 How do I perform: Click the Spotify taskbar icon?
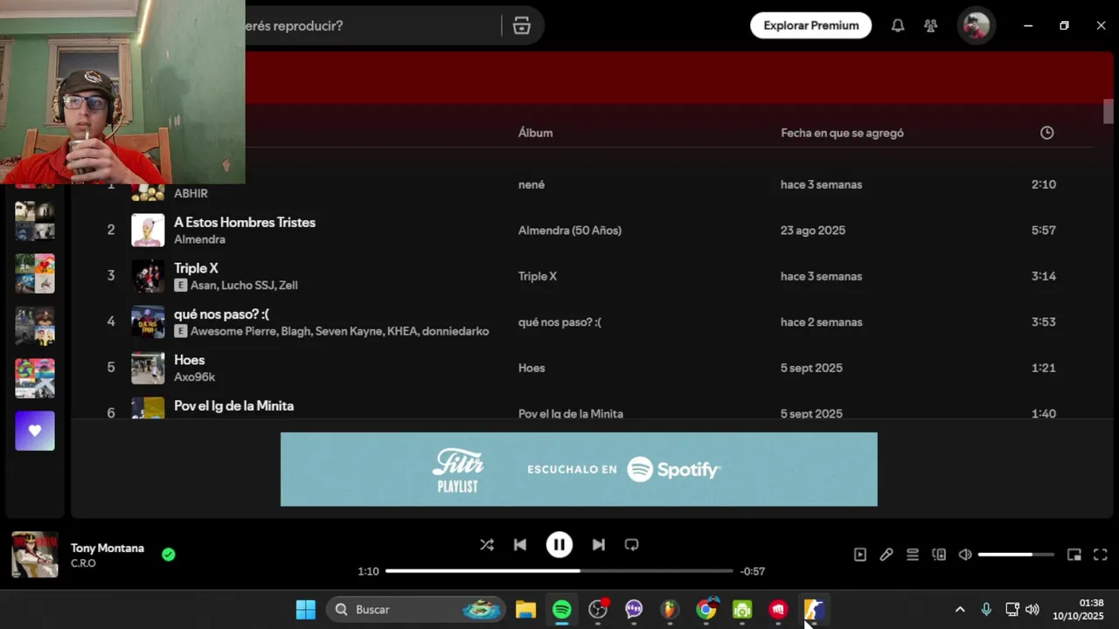pyautogui.click(x=562, y=609)
